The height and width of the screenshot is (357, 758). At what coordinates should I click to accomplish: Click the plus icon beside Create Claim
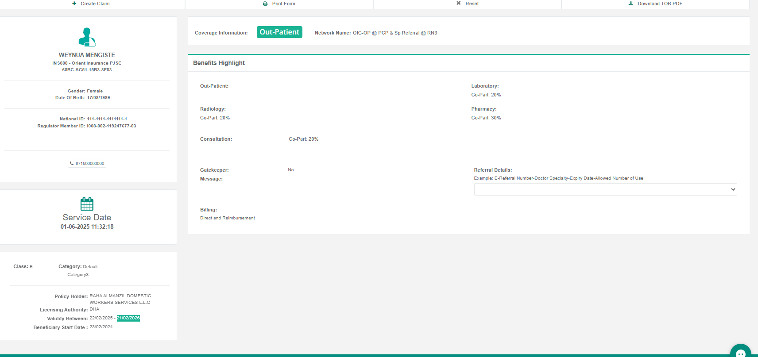(74, 4)
